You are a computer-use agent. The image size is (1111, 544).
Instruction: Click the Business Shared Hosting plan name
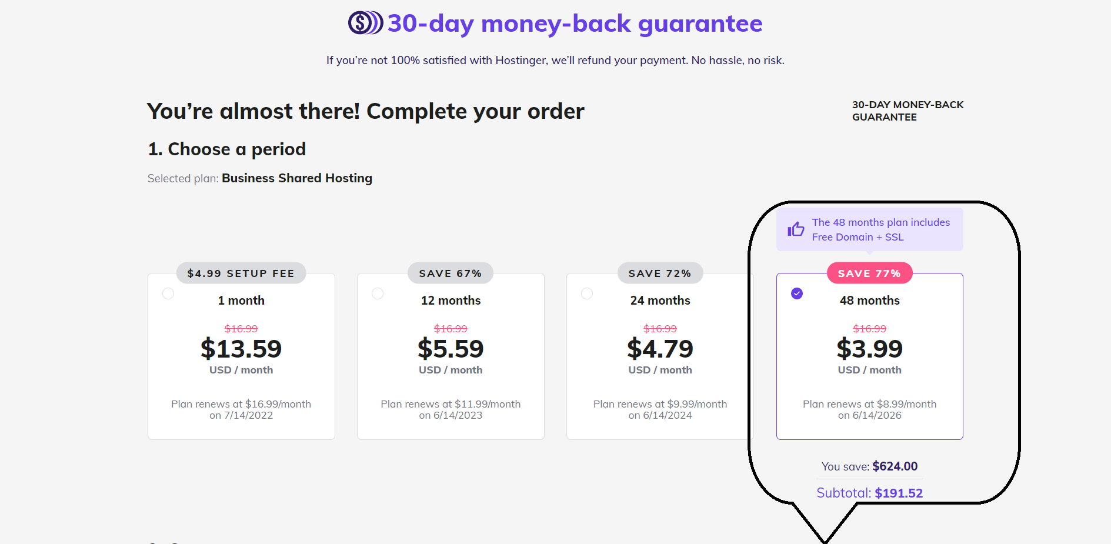pos(296,178)
